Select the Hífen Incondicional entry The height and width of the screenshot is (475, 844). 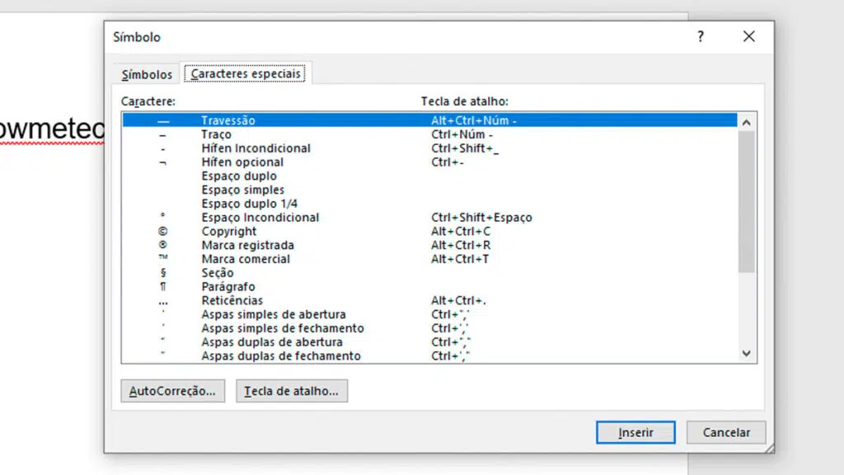(256, 148)
